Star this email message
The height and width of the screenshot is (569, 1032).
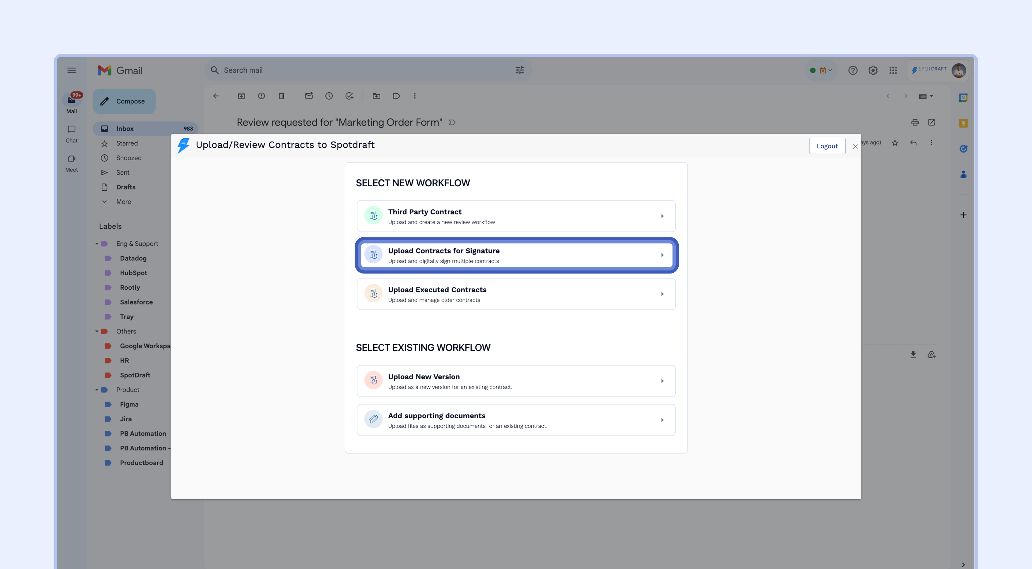click(x=895, y=143)
